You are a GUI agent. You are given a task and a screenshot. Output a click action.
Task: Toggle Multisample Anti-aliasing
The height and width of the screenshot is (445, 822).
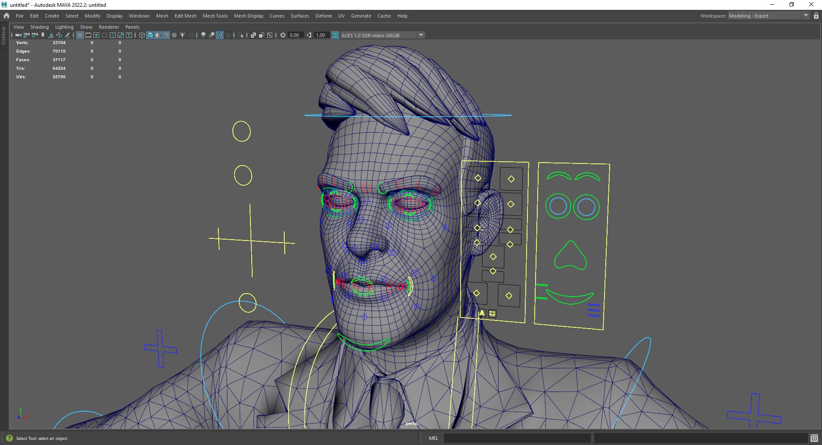220,35
